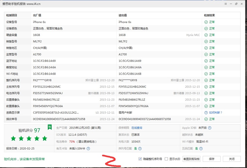Click the green check icon in 主板序列号 row
The height and width of the screenshot is (168, 247).
click(206, 87)
